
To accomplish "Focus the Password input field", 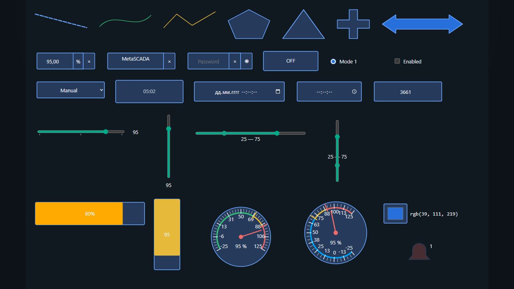I will click(x=208, y=61).
